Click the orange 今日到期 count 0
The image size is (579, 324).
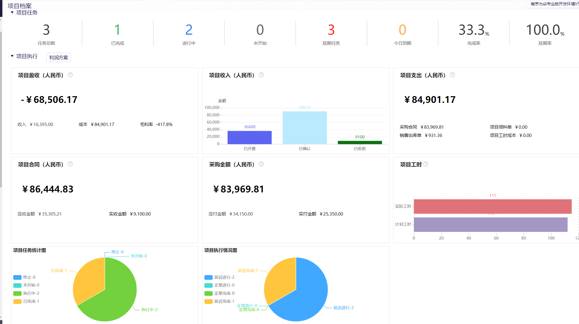402,30
